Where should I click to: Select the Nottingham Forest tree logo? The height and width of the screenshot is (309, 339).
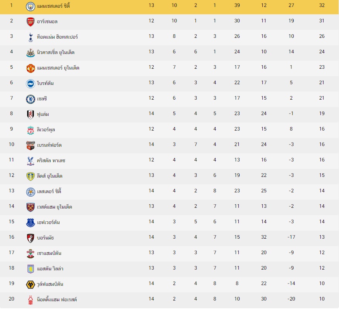[x=31, y=300]
